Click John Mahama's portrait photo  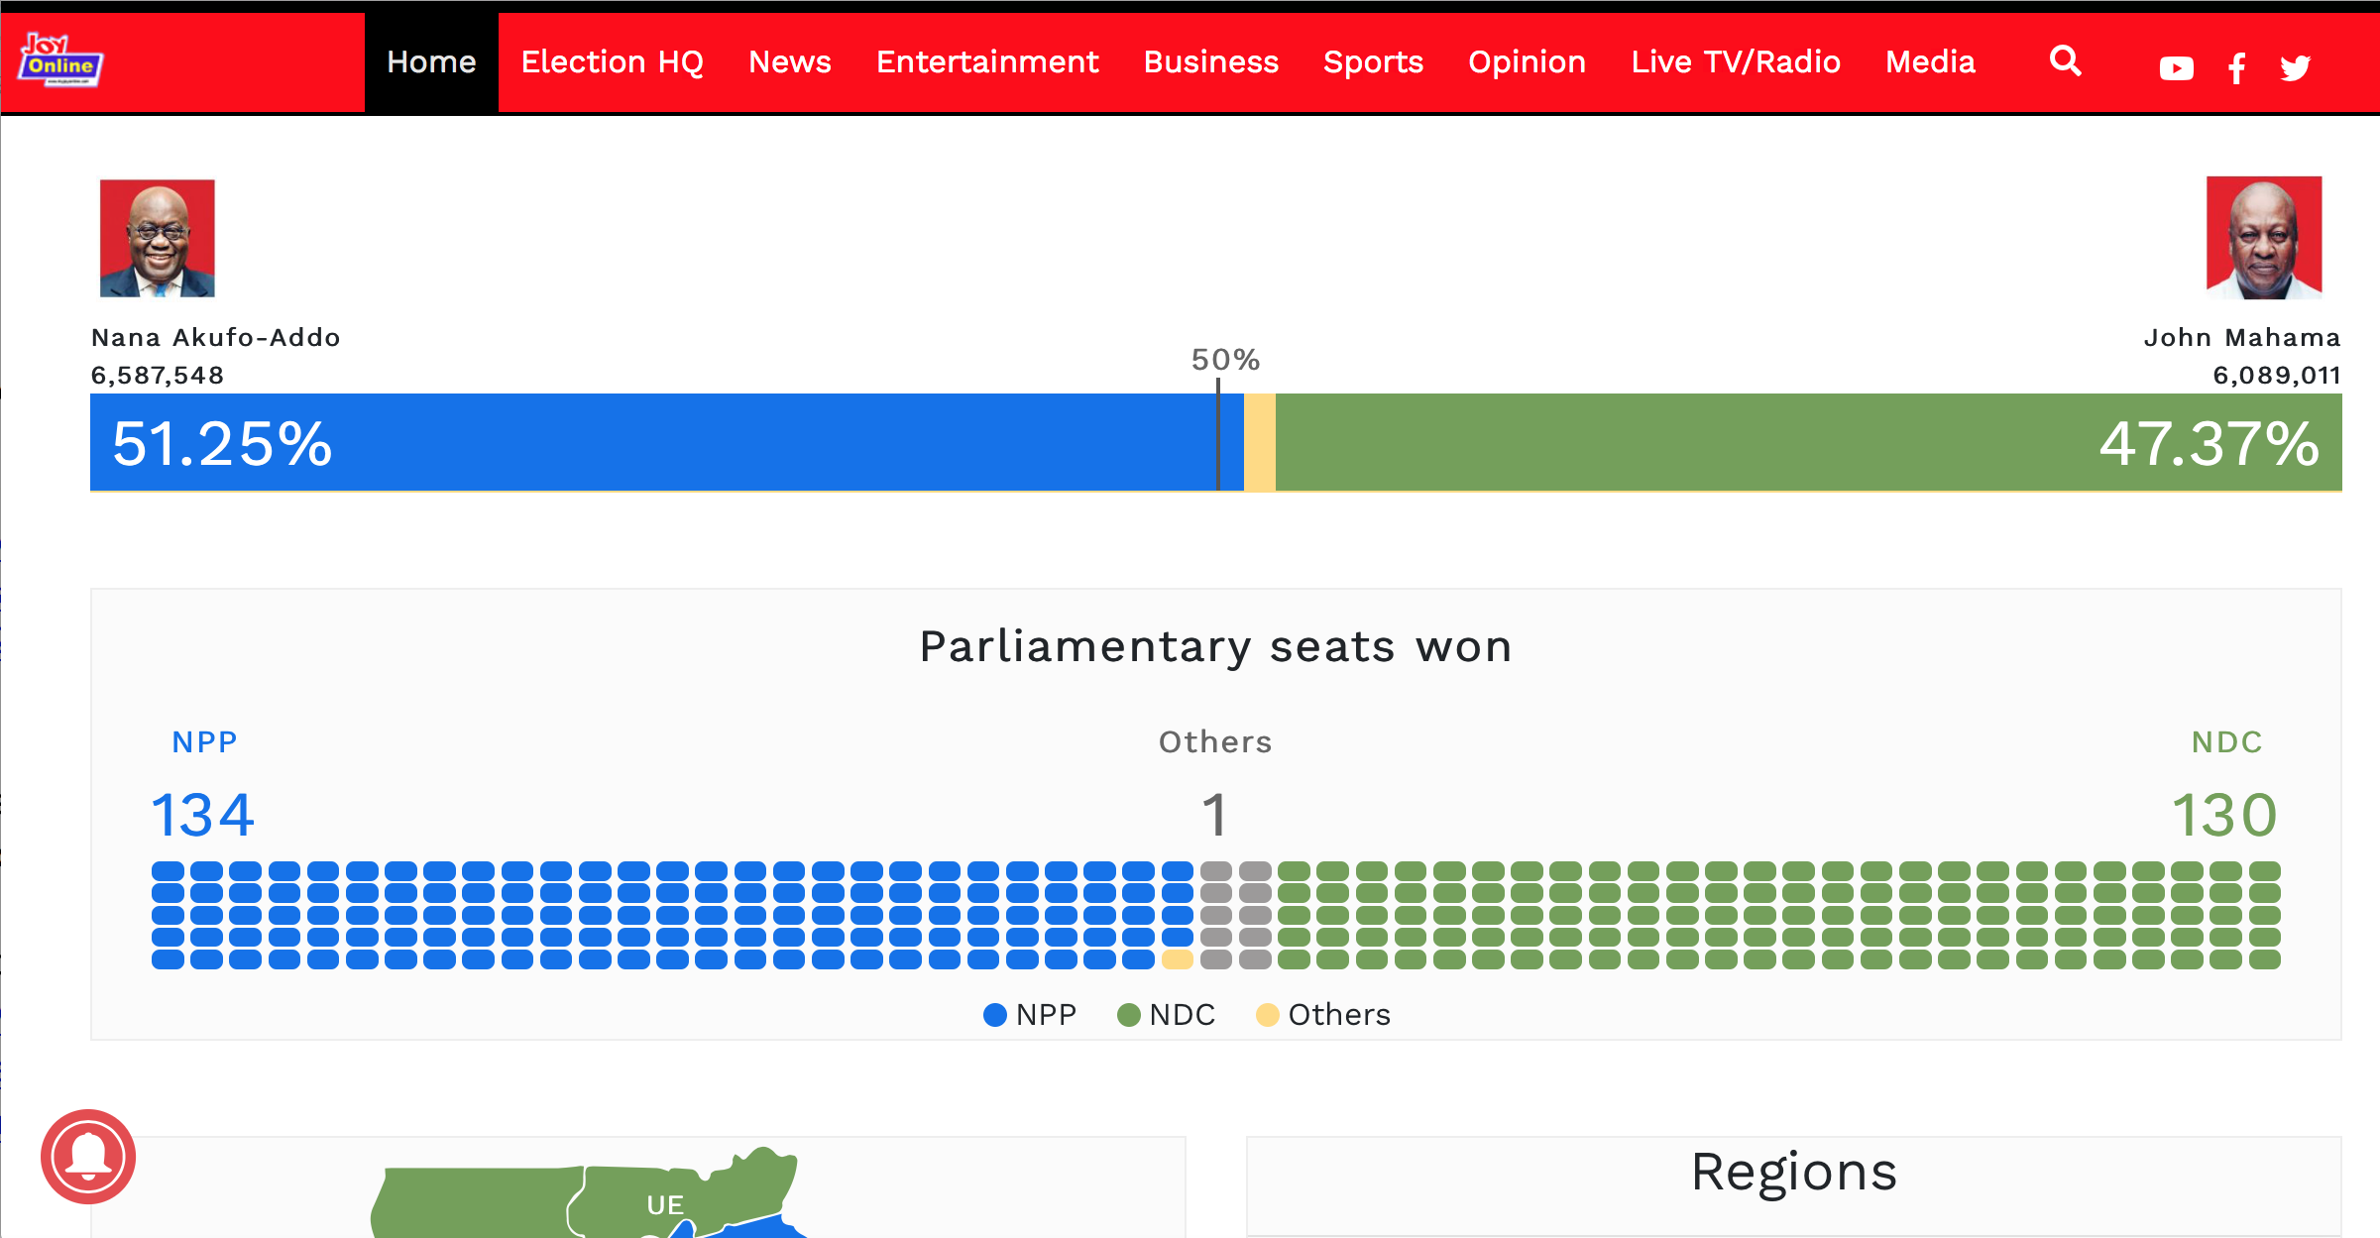(x=2264, y=238)
